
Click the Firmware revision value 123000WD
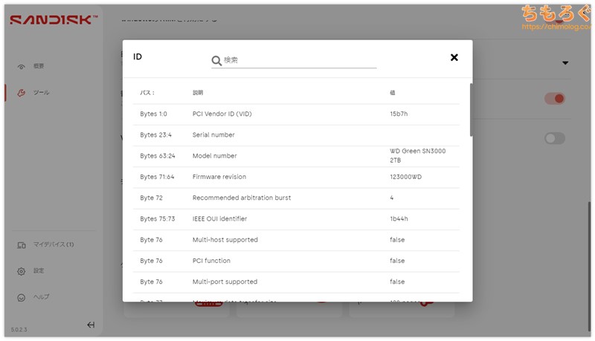pos(407,177)
